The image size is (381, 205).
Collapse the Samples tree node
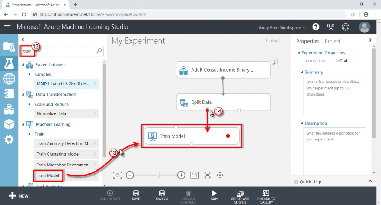coord(29,74)
